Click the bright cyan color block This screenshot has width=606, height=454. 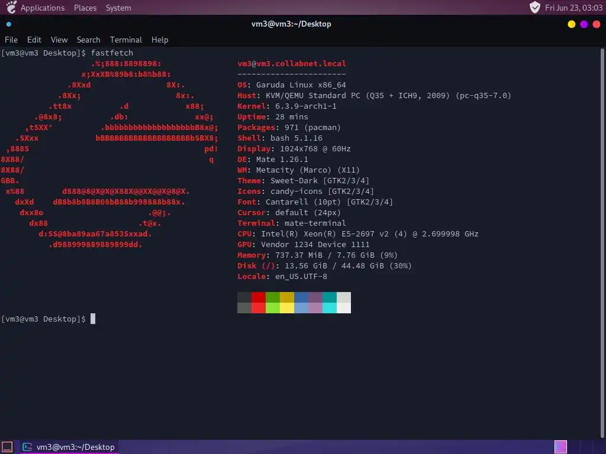pyautogui.click(x=330, y=308)
